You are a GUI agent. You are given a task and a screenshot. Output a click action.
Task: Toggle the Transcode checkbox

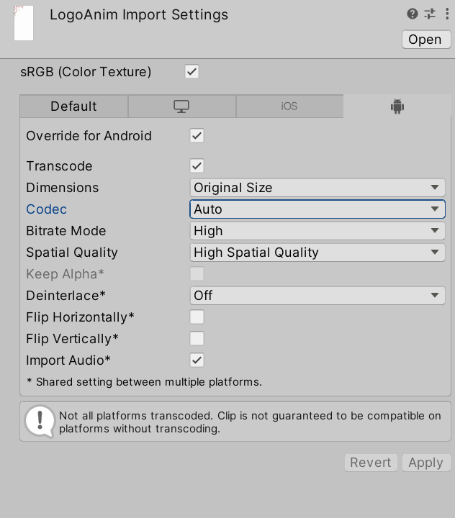(197, 166)
